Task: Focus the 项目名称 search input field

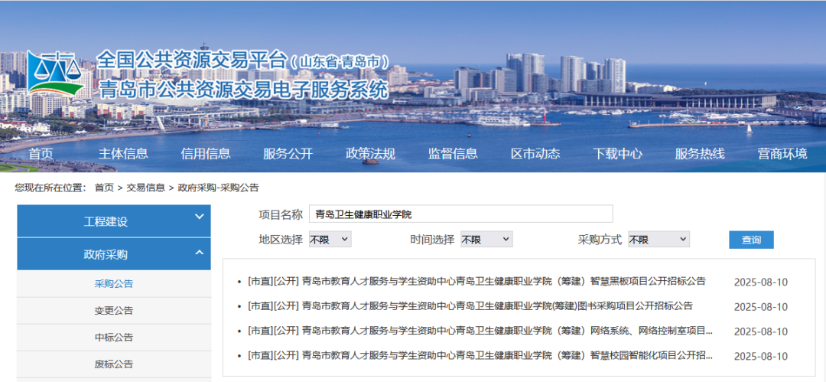Action: [x=461, y=214]
